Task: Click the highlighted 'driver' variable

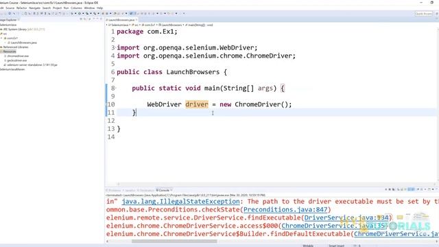Action: [x=197, y=104]
